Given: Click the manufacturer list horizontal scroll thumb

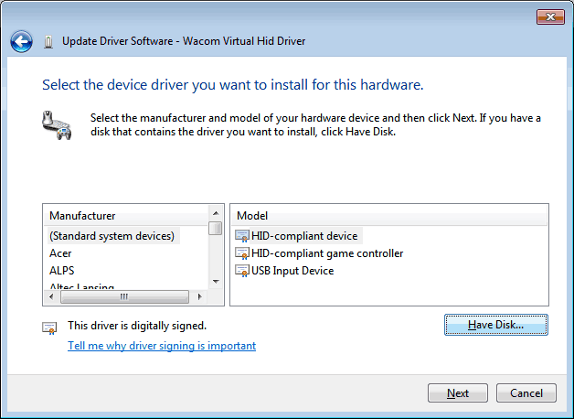Looking at the screenshot, I should [x=124, y=296].
